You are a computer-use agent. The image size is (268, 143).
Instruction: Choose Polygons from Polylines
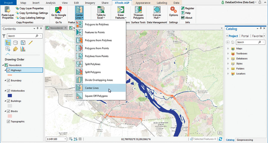click(101, 40)
